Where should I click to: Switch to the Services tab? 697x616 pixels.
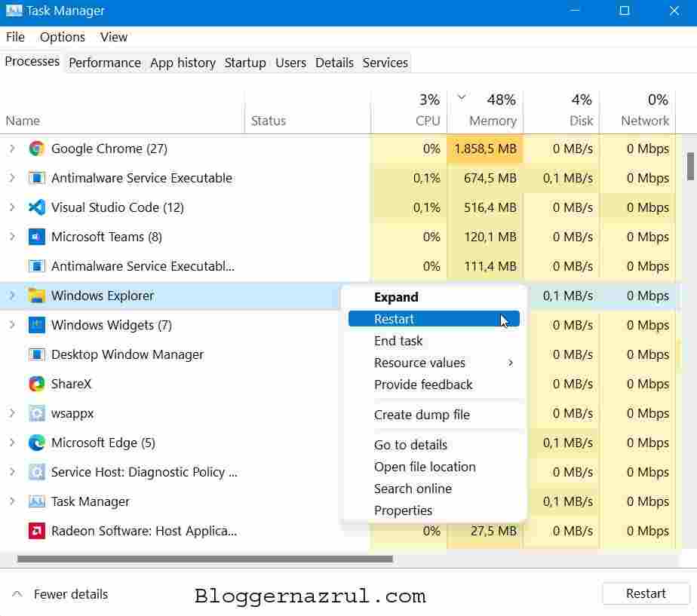[385, 63]
